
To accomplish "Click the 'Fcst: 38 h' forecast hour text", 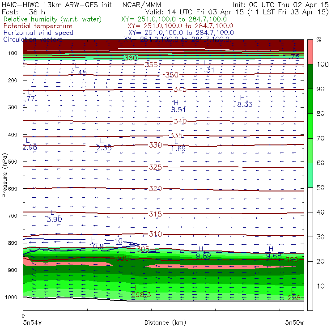I will pos(23,12).
